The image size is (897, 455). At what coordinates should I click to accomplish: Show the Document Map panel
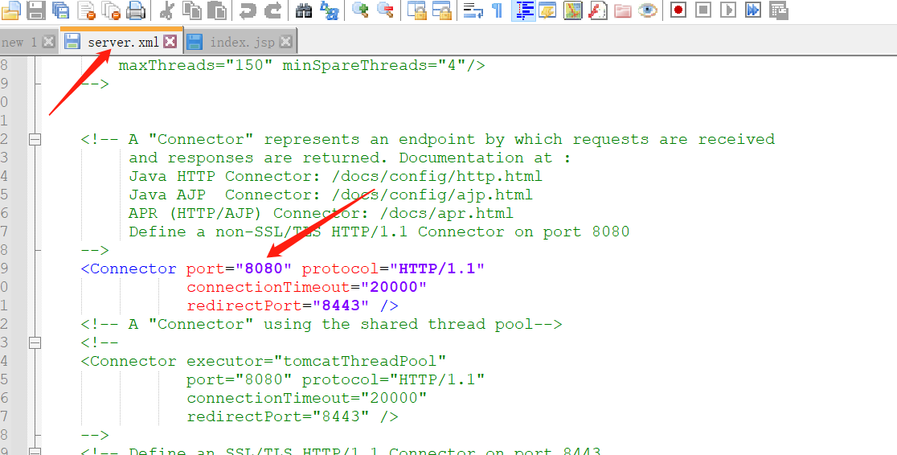click(x=572, y=10)
